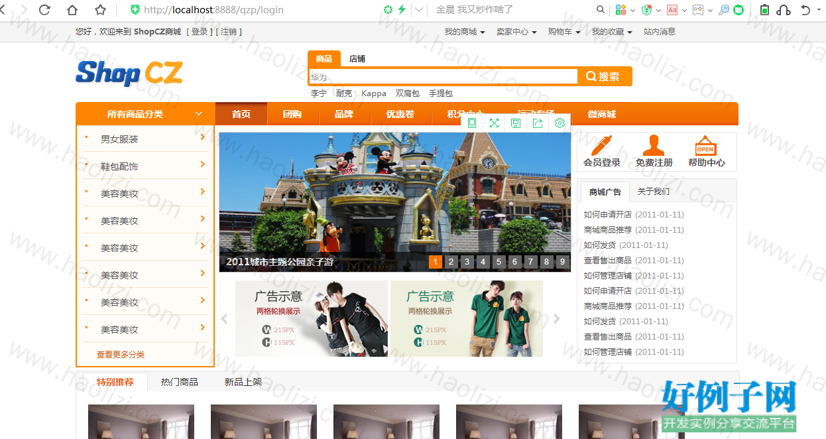The width and height of the screenshot is (826, 439).
Task: Jump to banner slide 2
Action: [451, 262]
